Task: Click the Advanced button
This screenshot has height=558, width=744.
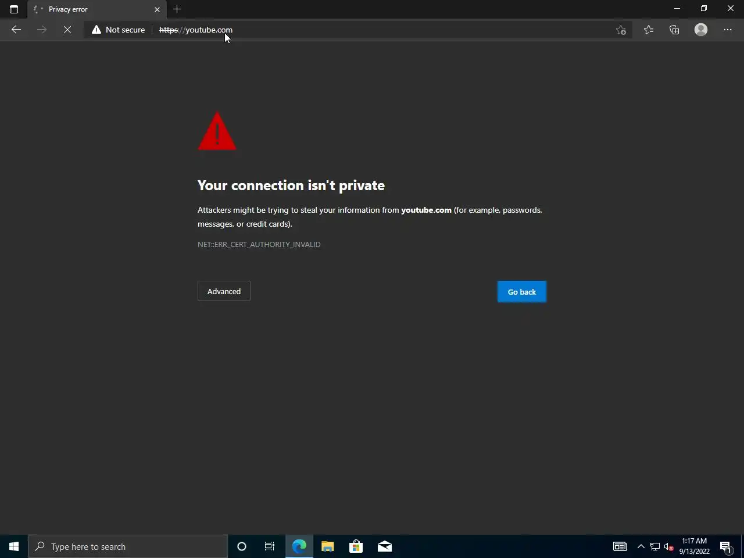Action: point(224,291)
